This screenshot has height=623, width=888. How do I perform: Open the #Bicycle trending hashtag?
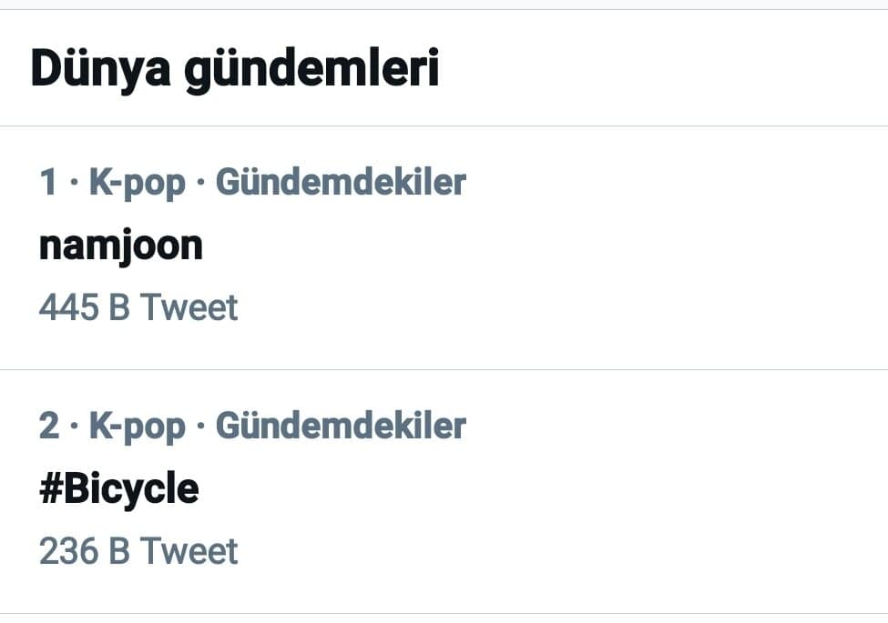pyautogui.click(x=118, y=489)
